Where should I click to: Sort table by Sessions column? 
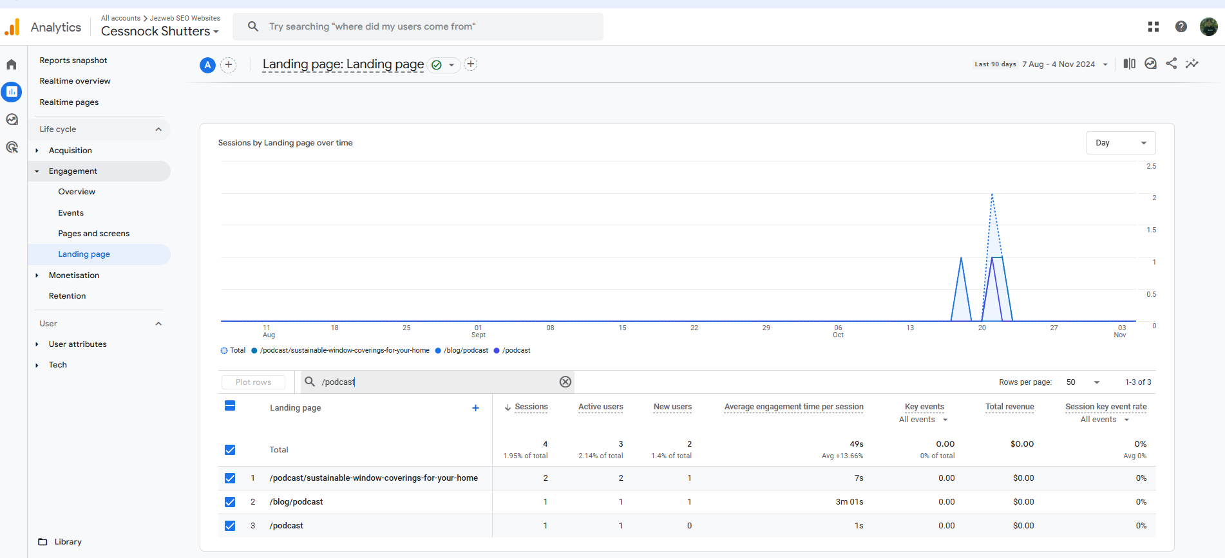point(531,407)
